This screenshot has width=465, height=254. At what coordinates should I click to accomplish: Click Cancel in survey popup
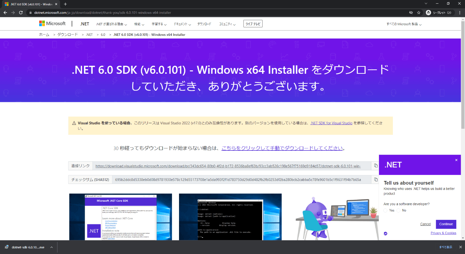(425, 224)
